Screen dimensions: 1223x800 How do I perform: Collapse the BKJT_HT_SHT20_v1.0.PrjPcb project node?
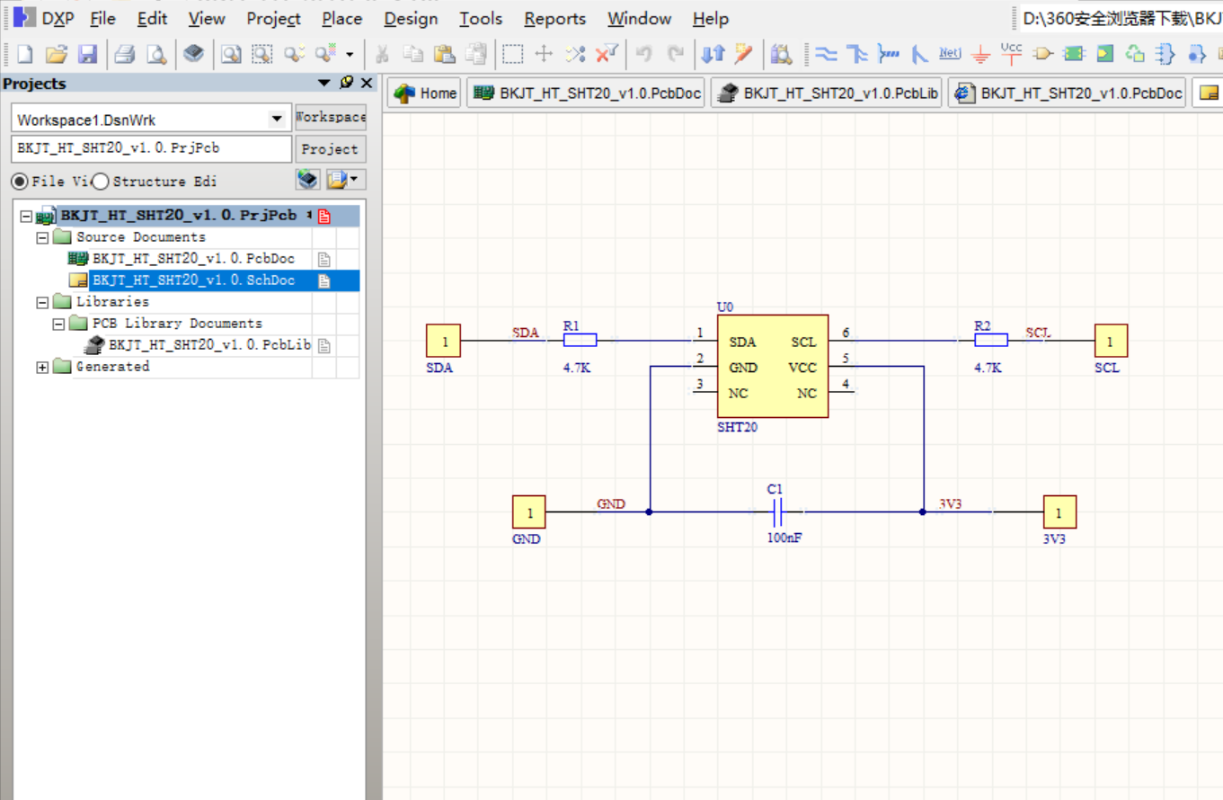25,217
